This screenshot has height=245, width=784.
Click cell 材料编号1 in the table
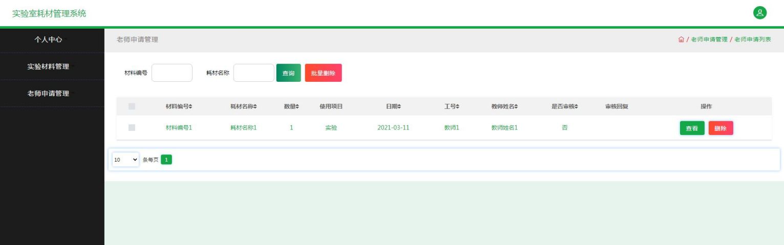coord(179,128)
